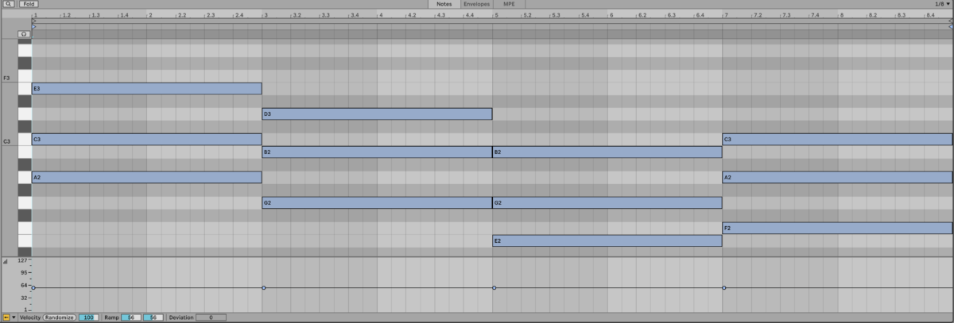Switch to the Notes tab

(444, 4)
